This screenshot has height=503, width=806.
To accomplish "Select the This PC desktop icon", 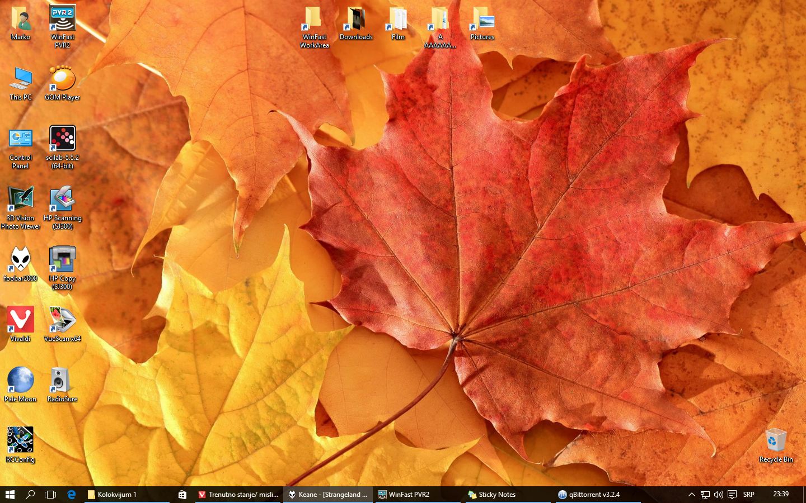I will 21,83.
